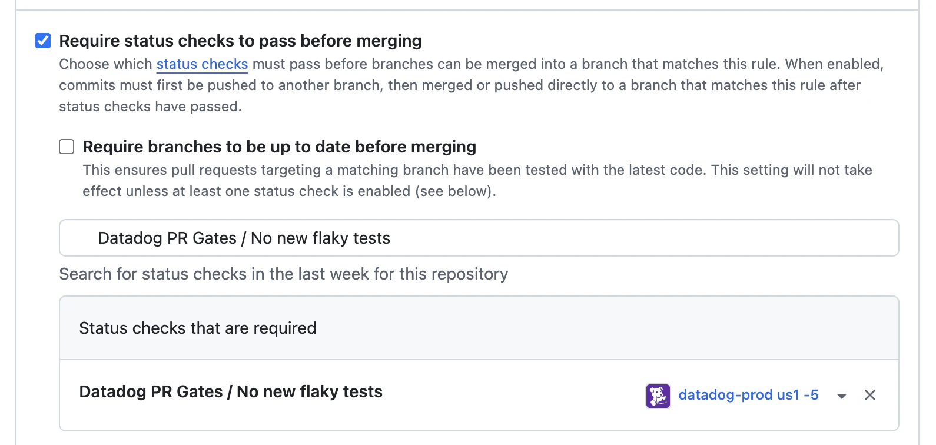Click the 'Status checks that are required' header
The image size is (936, 445).
(x=198, y=328)
